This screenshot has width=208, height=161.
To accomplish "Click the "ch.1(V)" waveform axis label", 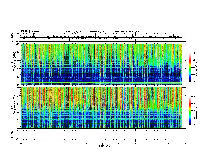I will pyautogui.click(x=13, y=37).
